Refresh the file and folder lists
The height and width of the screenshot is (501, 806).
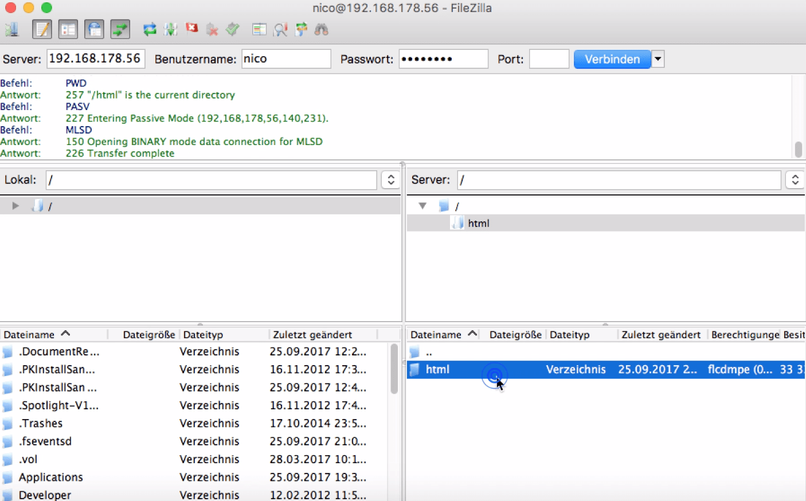pos(150,29)
